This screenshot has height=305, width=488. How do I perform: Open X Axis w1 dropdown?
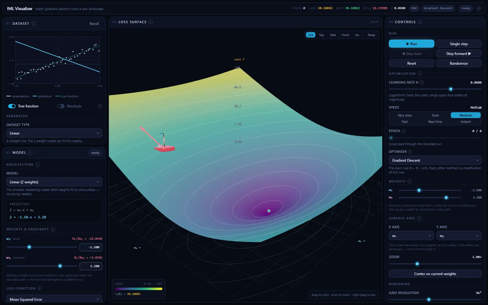[411, 236]
